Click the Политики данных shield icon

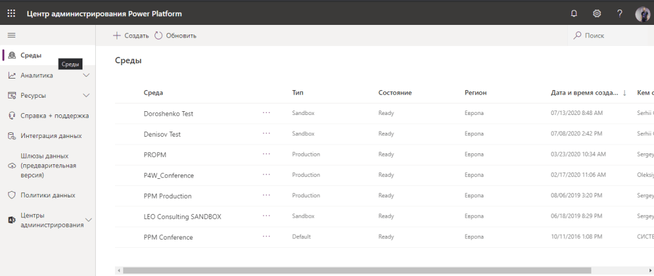(11, 195)
